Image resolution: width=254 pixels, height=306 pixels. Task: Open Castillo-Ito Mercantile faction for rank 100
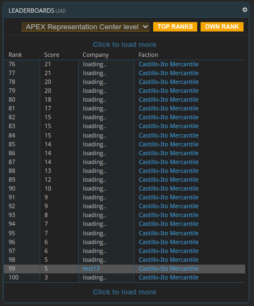coord(169,277)
